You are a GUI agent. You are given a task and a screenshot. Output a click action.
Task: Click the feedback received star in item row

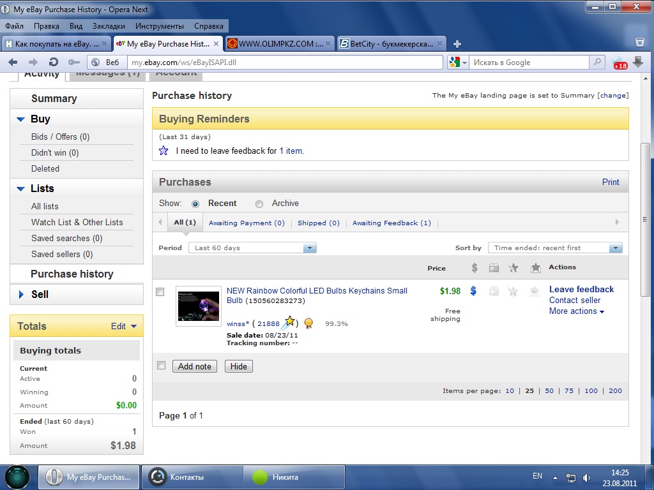coord(535,291)
